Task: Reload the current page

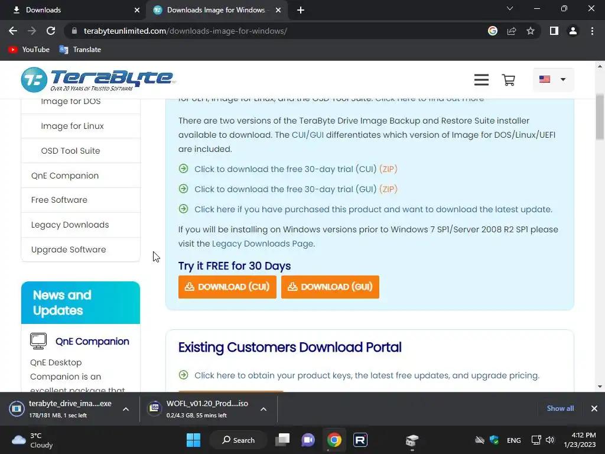Action: (x=51, y=31)
